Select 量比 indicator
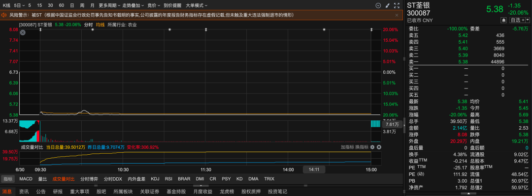The width and height of the screenshot is (532, 196). 42,179
